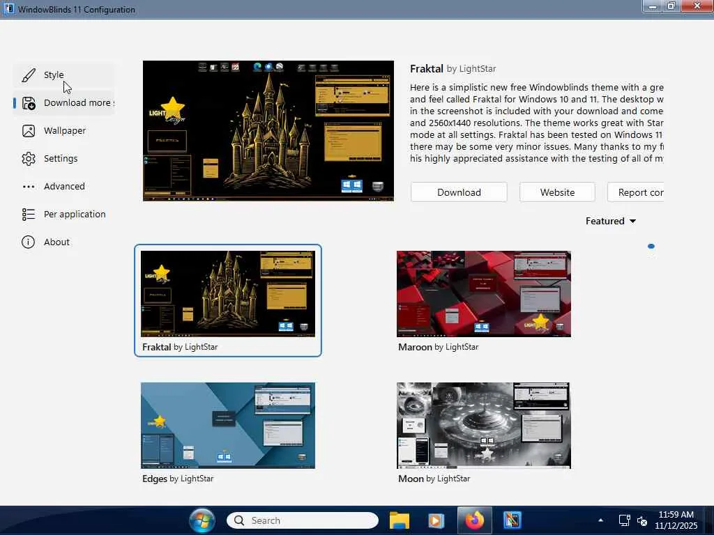Click the About info icon
This screenshot has height=535, width=714.
pyautogui.click(x=28, y=242)
